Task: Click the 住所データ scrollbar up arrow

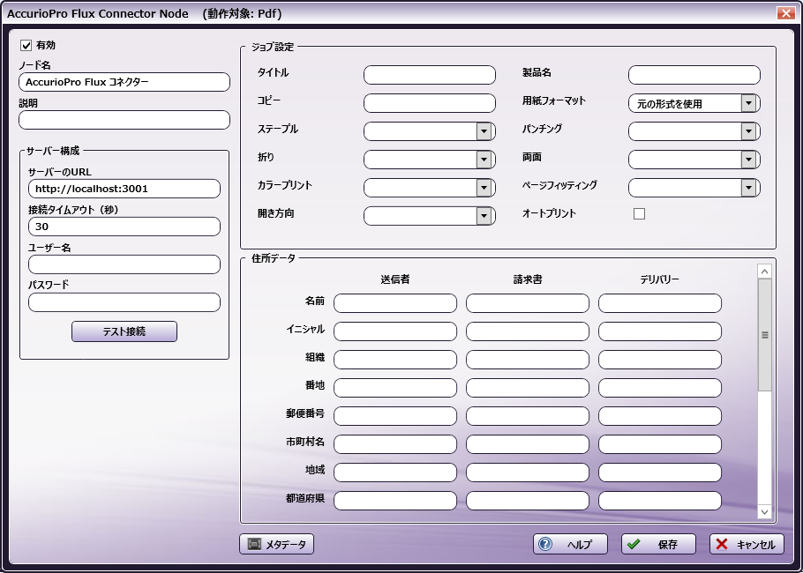Action: (764, 272)
